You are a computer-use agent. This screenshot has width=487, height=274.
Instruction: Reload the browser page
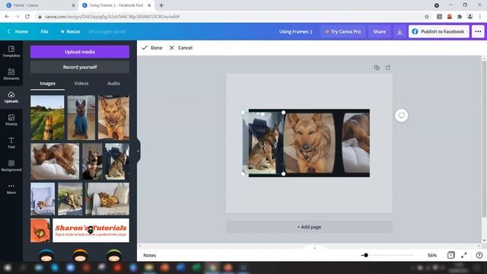(27, 17)
